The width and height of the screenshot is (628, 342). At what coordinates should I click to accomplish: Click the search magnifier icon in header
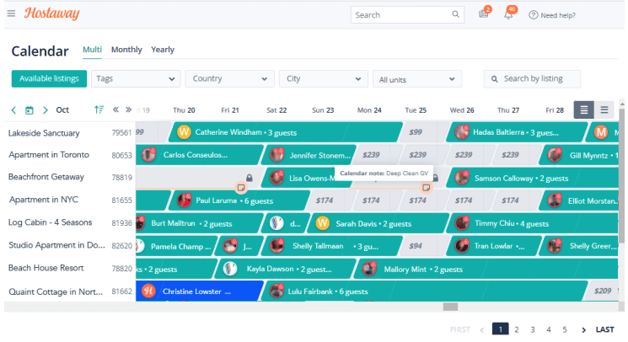click(x=455, y=14)
